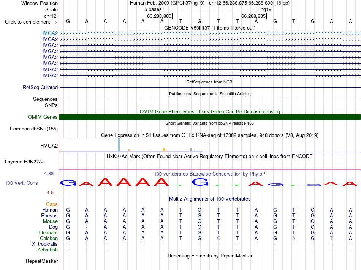
Task: Click the 66,288,885 coordinate marker
Action: [253, 16]
